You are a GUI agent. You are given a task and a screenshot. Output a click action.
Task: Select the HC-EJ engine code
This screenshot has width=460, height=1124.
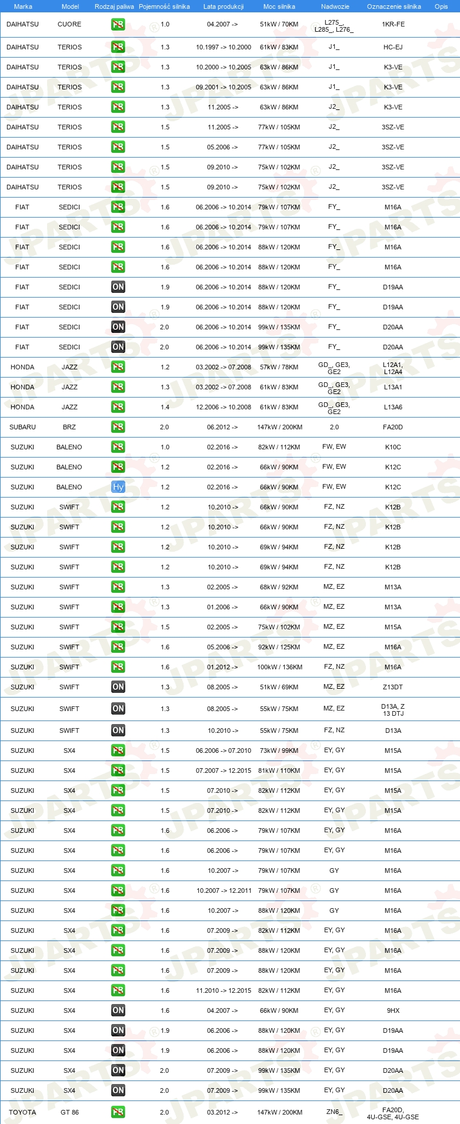coord(393,47)
